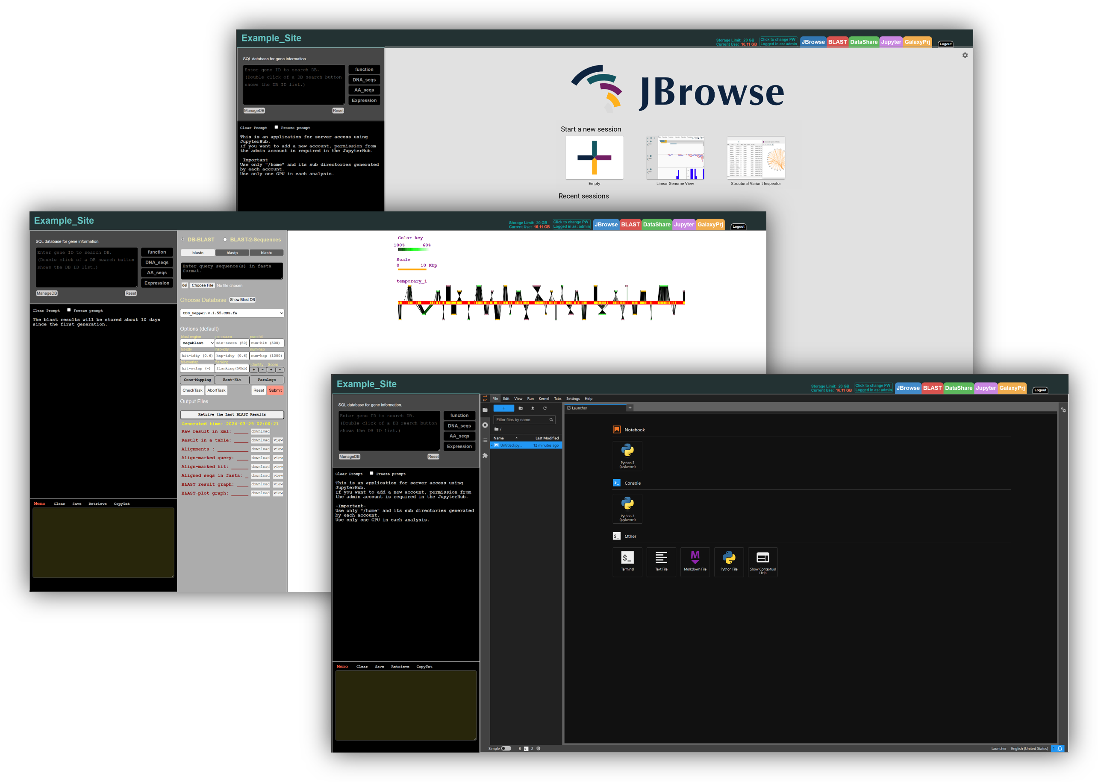Open the running terminals and kernels sidebar
This screenshot has width=1098, height=782.
(485, 425)
